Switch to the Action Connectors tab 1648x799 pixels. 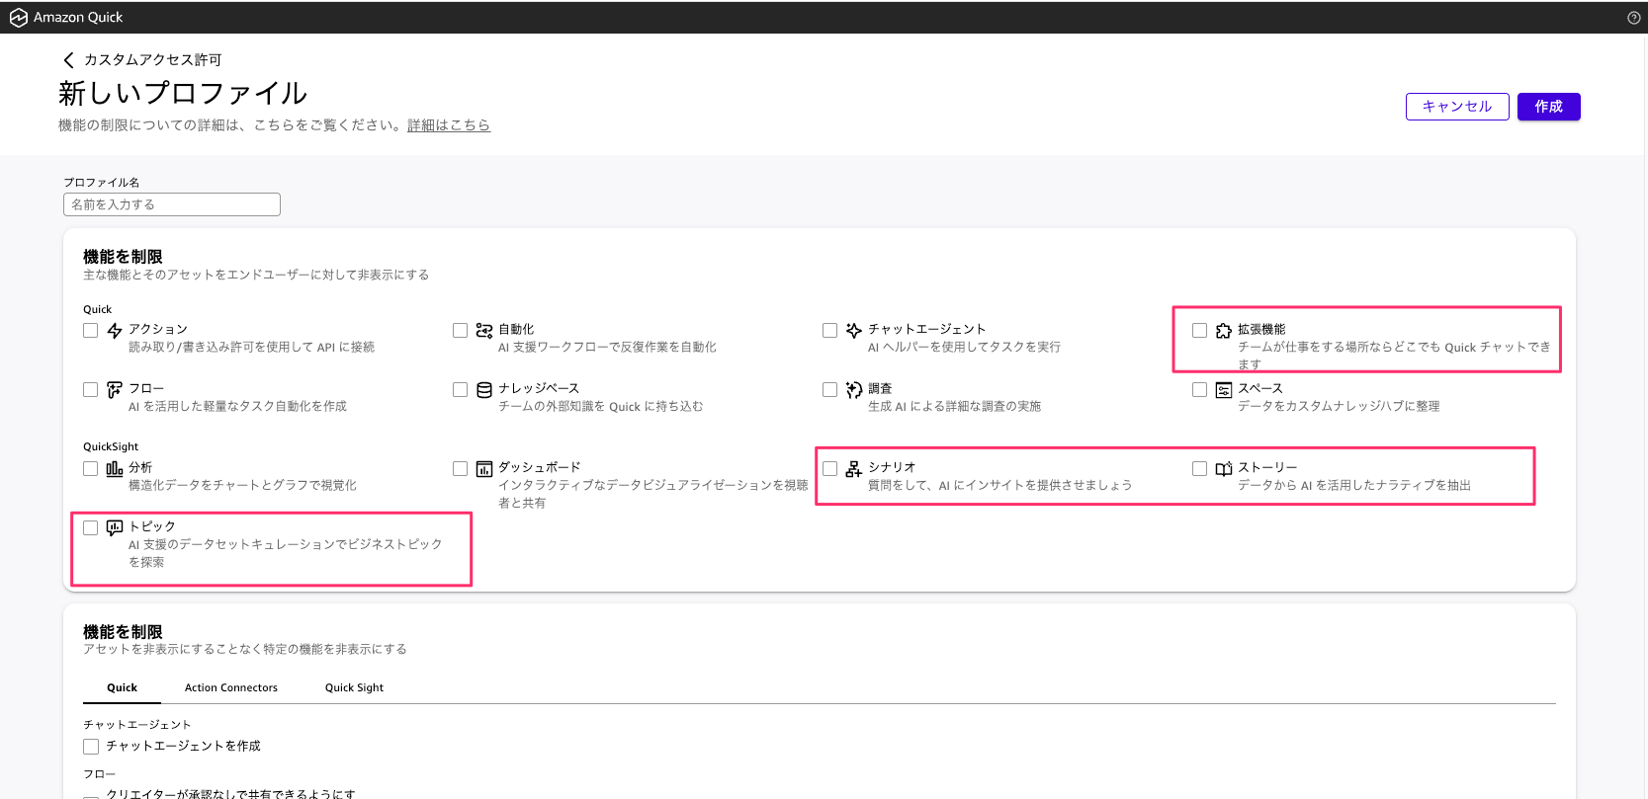click(x=231, y=688)
